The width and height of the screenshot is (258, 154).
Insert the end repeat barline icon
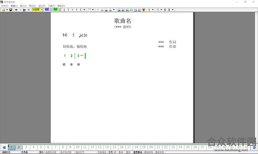pyautogui.click(x=169, y=10)
